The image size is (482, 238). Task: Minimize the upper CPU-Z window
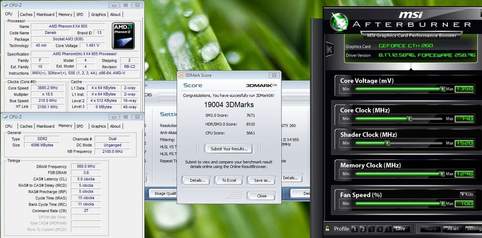tap(114, 5)
